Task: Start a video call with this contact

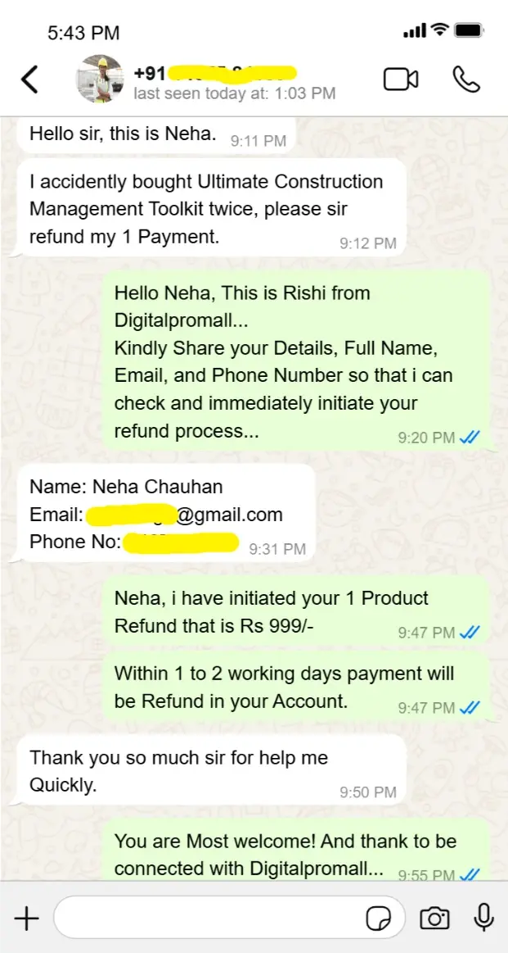Action: [x=401, y=79]
